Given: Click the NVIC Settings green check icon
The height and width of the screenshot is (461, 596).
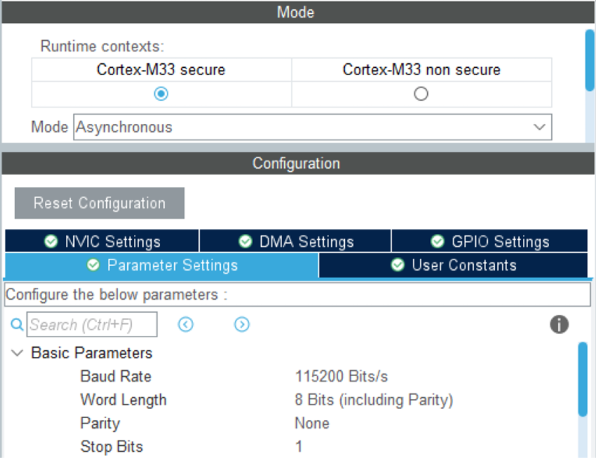Looking at the screenshot, I should [51, 241].
